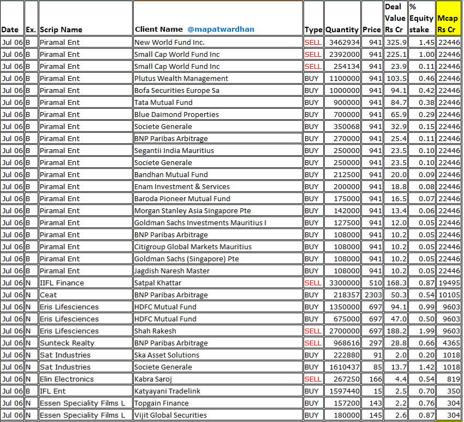
Task: Click the Quantity column header
Action: coord(342,18)
